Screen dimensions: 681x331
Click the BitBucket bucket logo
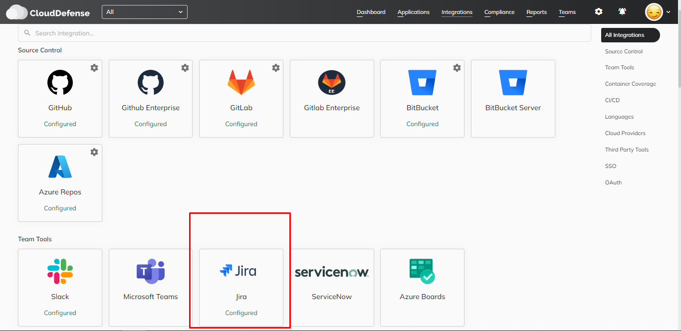click(x=423, y=82)
